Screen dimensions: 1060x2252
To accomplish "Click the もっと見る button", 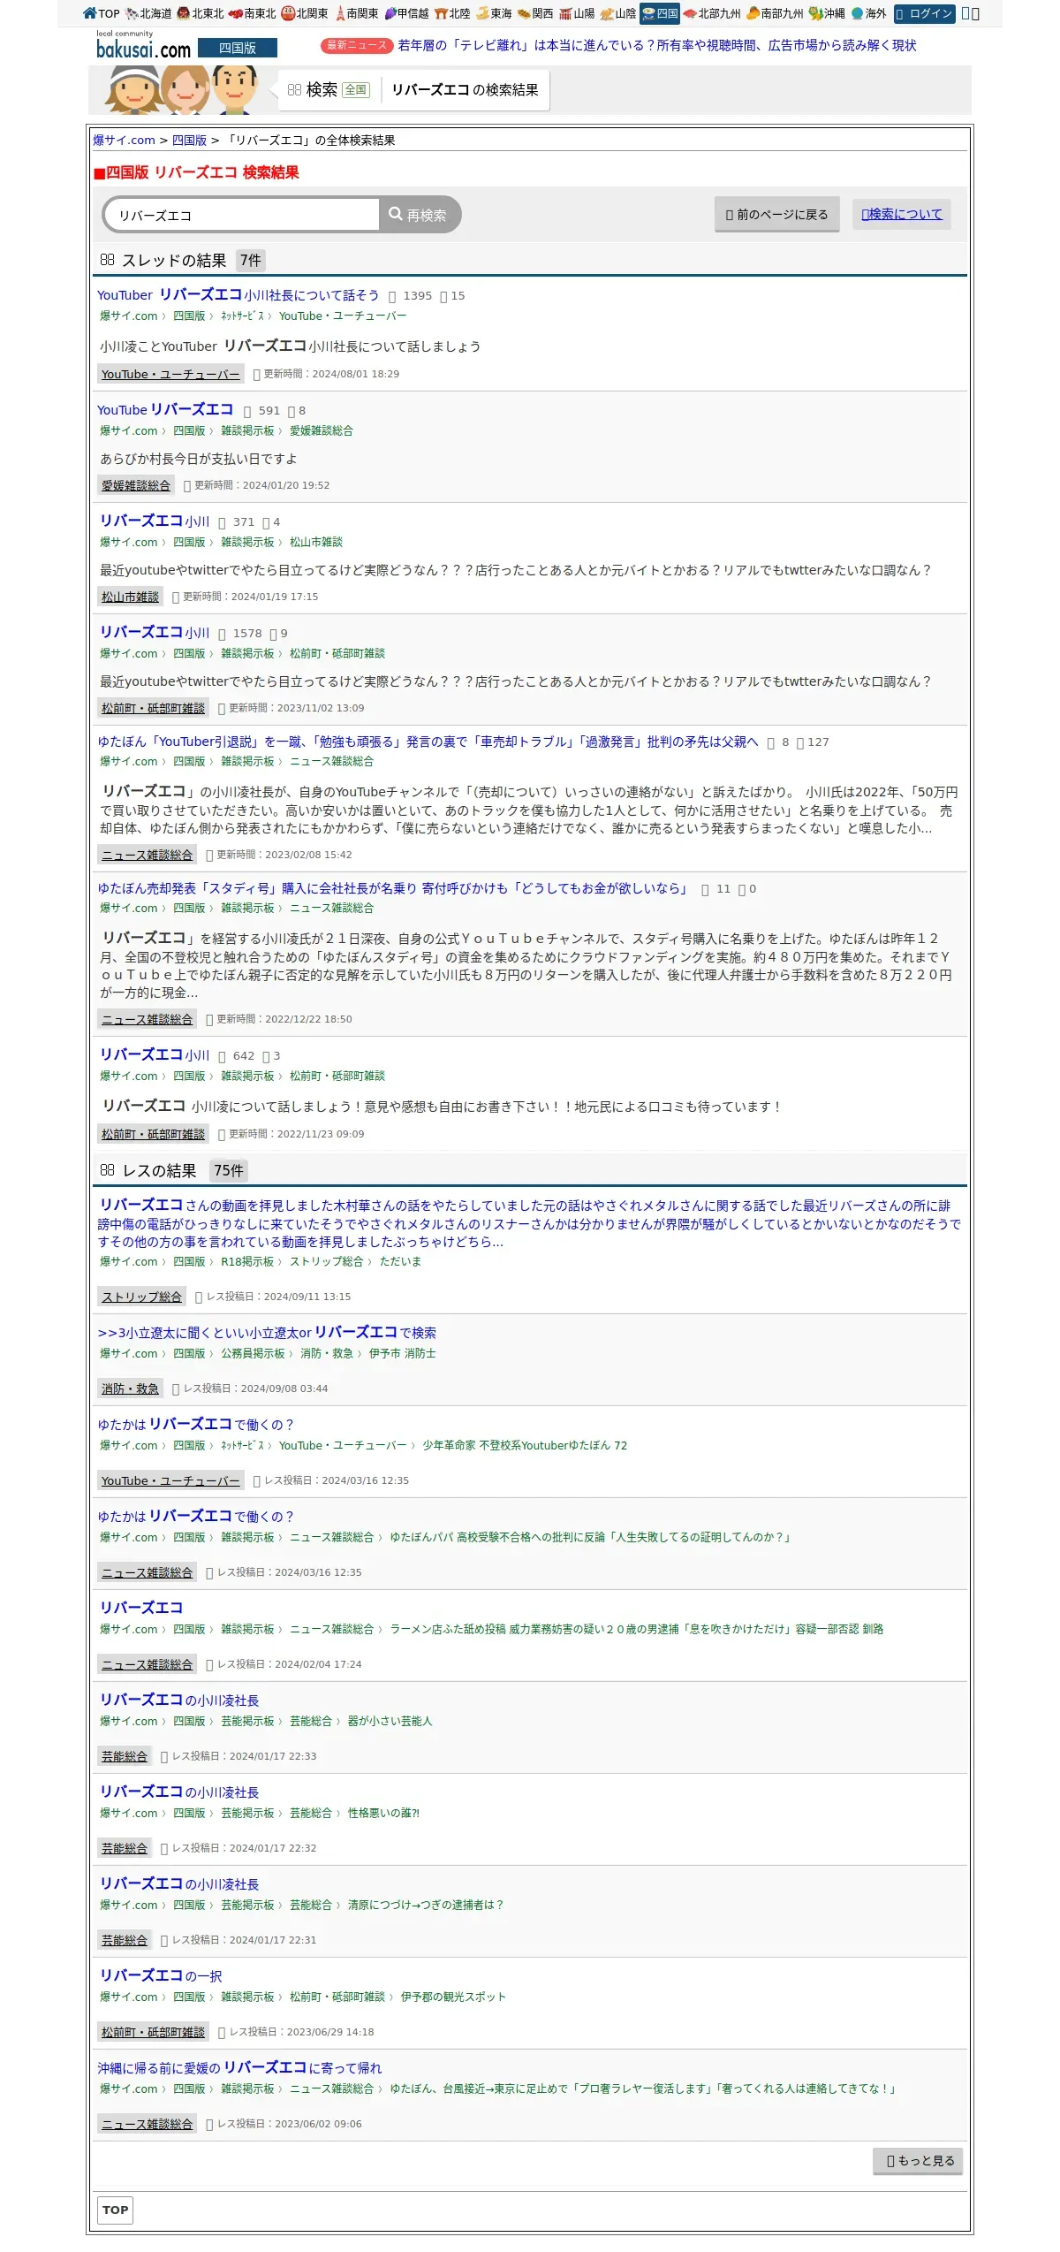I will pyautogui.click(x=919, y=2160).
